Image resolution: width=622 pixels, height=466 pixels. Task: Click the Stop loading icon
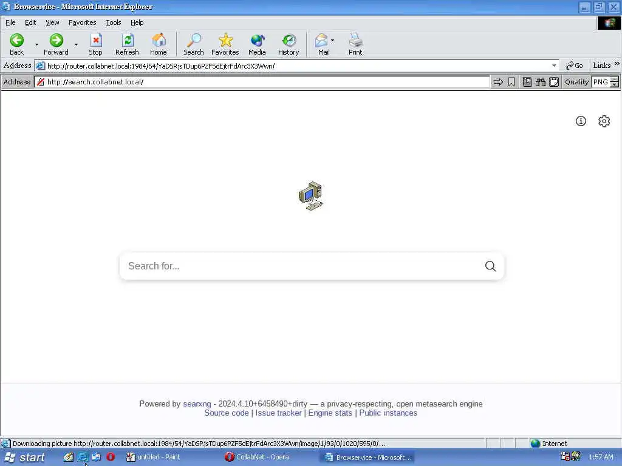(x=95, y=44)
